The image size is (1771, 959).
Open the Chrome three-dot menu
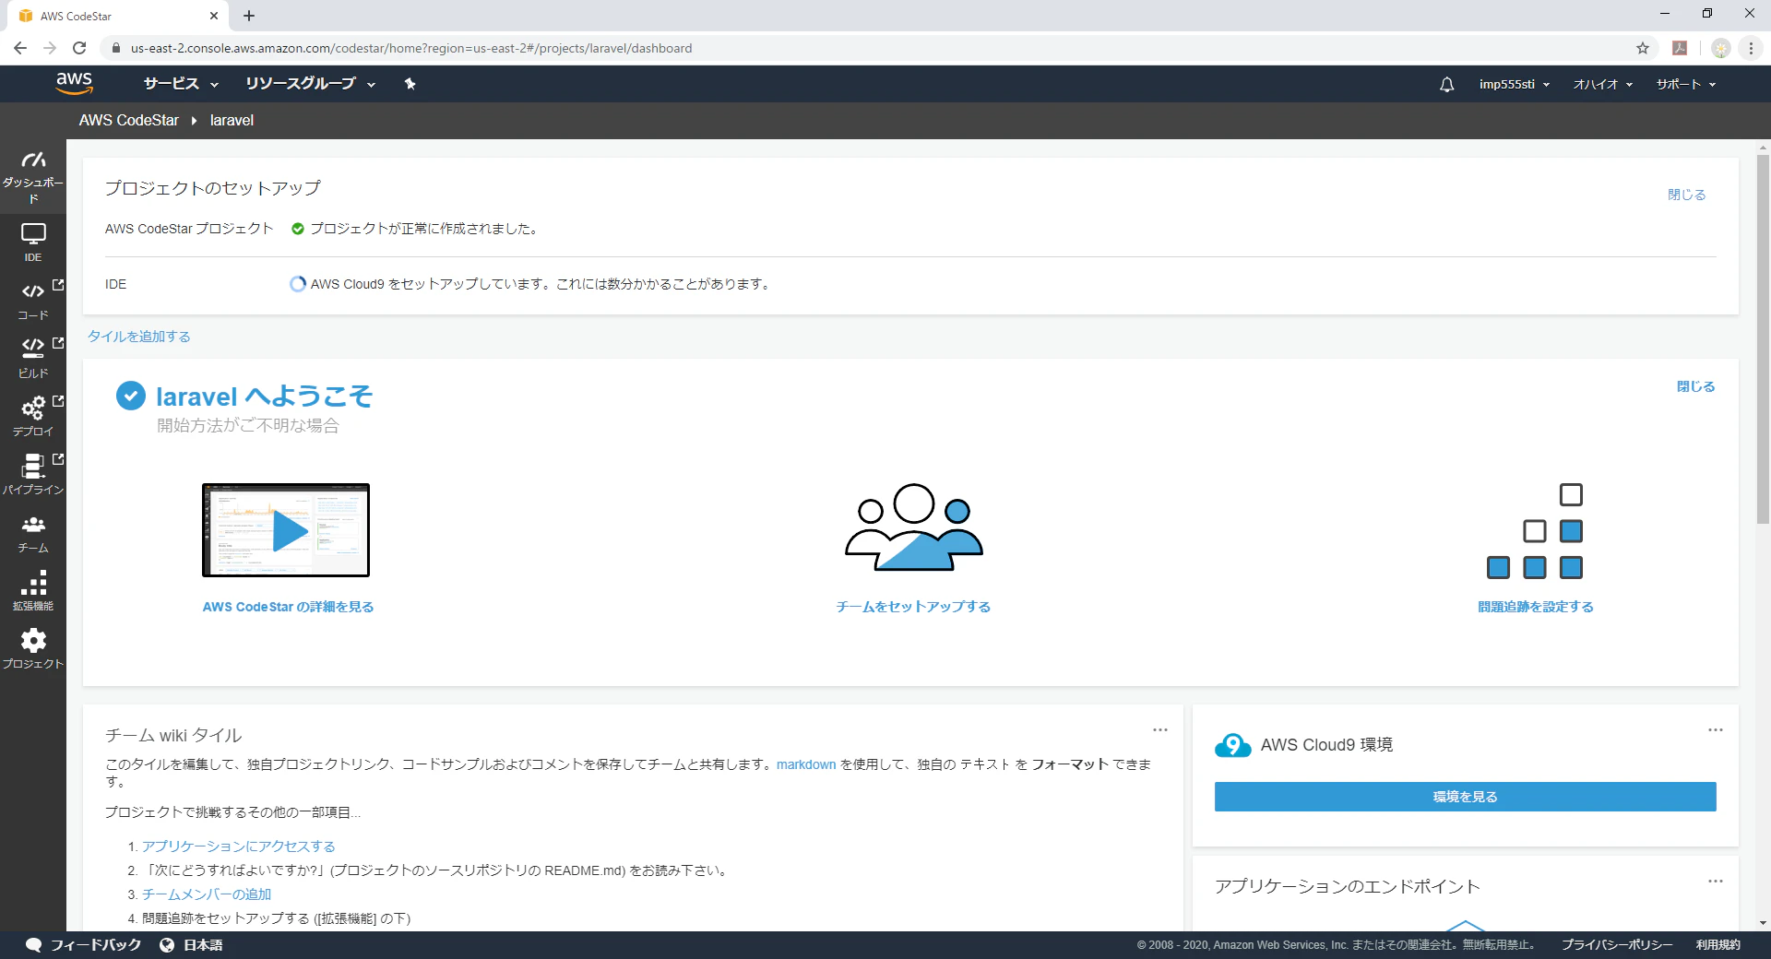click(1751, 48)
